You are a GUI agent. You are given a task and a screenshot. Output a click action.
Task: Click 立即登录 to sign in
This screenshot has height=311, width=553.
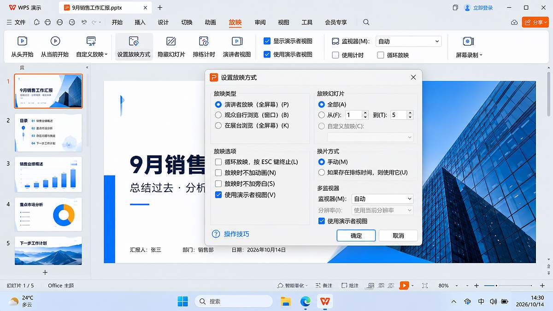point(483,8)
